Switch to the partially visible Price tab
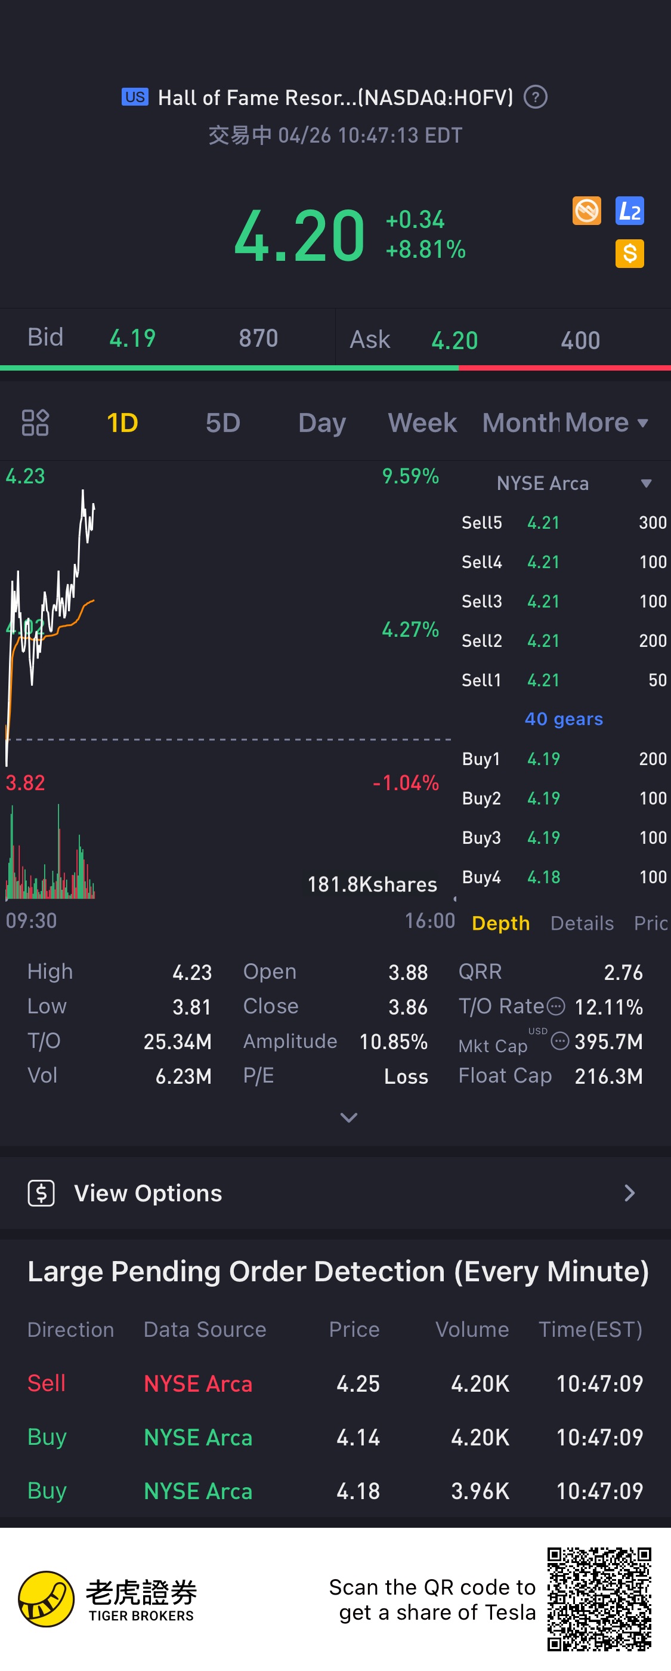Screen dimensions: 671x1671 tap(651, 923)
